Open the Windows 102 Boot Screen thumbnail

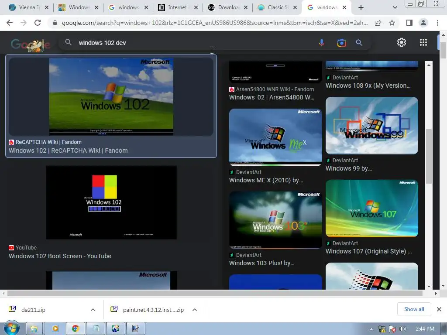(x=111, y=202)
